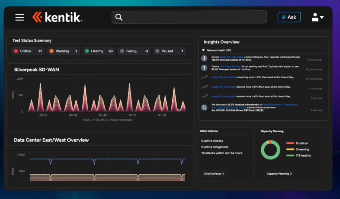Filter by Warning test status

point(63,51)
